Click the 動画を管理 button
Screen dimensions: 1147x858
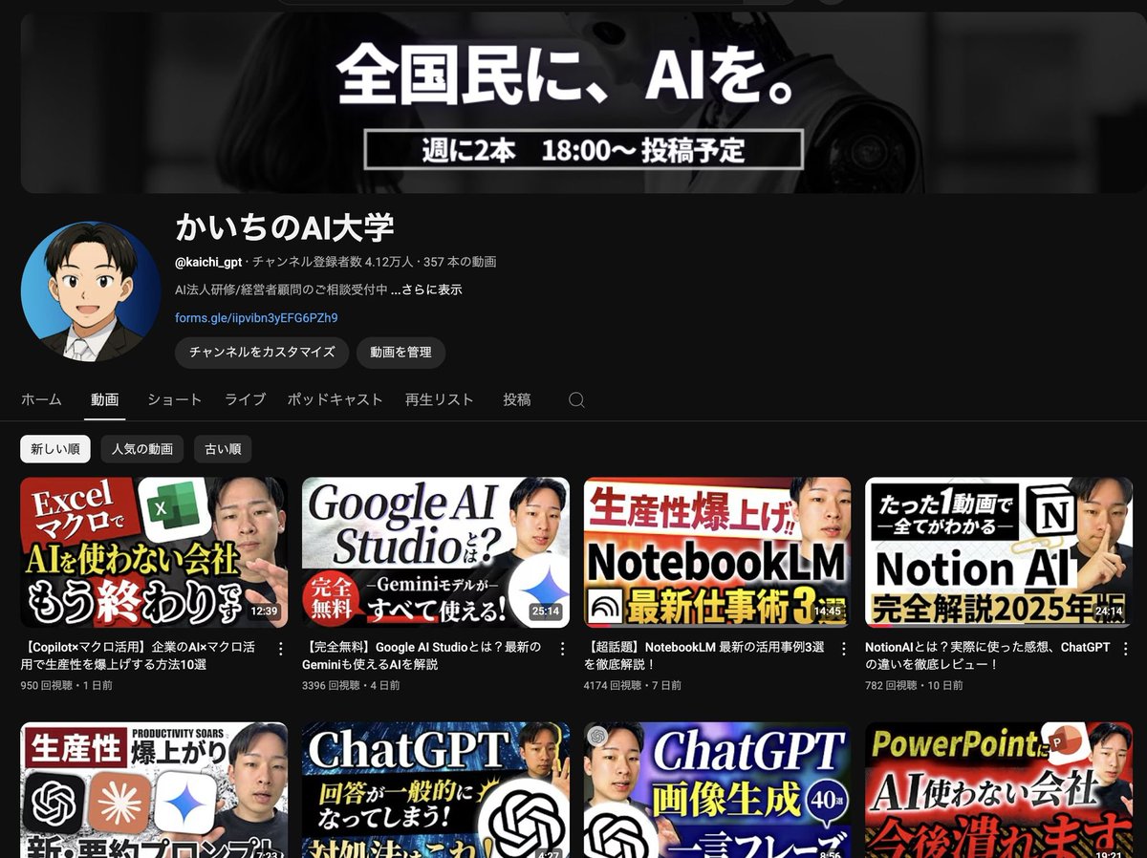click(400, 353)
